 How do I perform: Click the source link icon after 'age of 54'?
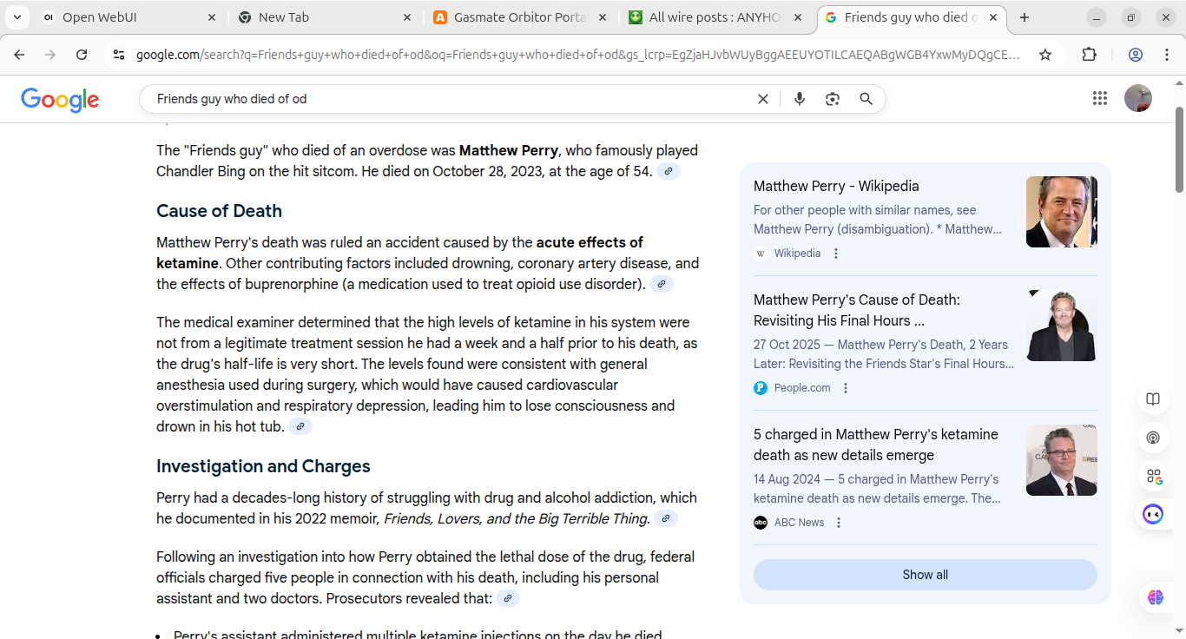tap(668, 172)
